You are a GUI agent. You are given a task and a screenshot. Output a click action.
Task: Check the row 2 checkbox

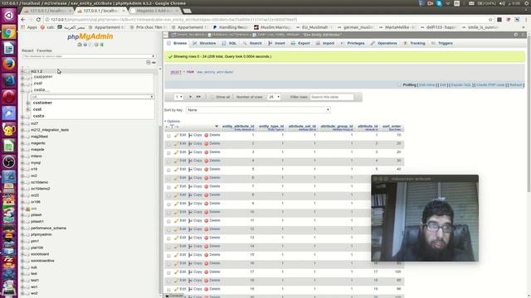(x=168, y=144)
